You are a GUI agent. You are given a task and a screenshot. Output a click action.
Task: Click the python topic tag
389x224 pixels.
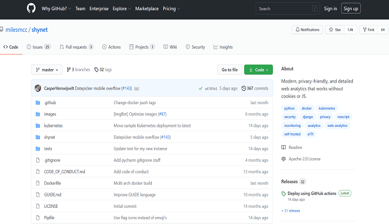coord(289,108)
